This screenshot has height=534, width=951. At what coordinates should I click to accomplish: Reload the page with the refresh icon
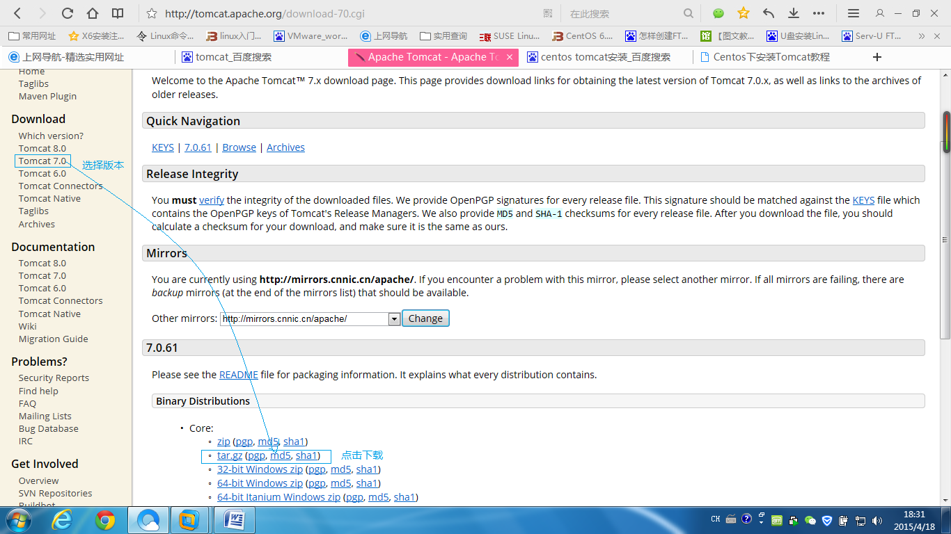[68, 13]
